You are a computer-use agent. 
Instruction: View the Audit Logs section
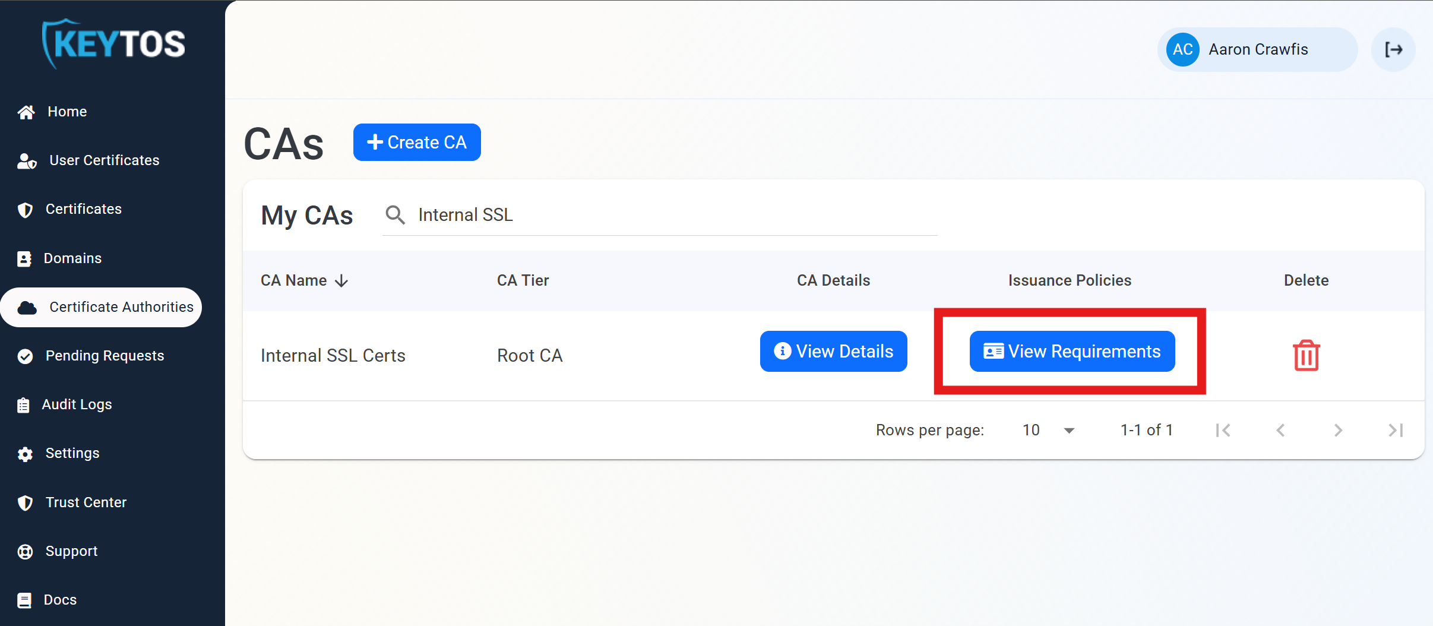pyautogui.click(x=77, y=404)
